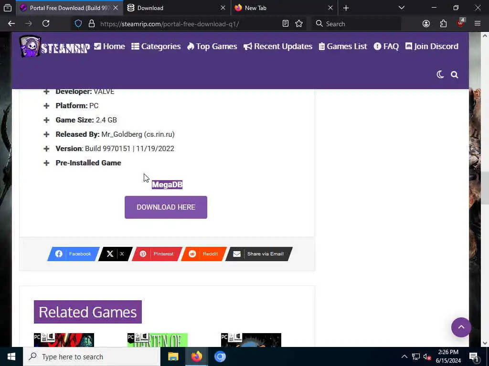Screen dimensions: 489x366
Task: Open the extensions puzzle icon
Action: coord(443,24)
